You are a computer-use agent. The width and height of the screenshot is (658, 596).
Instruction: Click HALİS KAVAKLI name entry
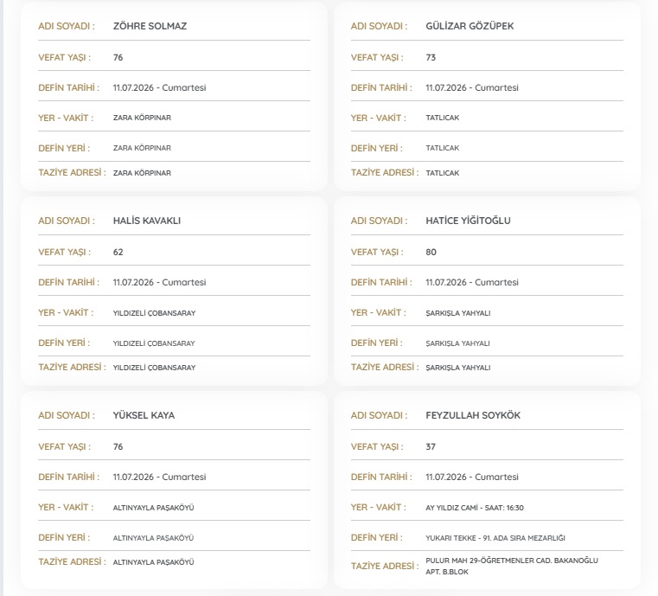coord(147,221)
